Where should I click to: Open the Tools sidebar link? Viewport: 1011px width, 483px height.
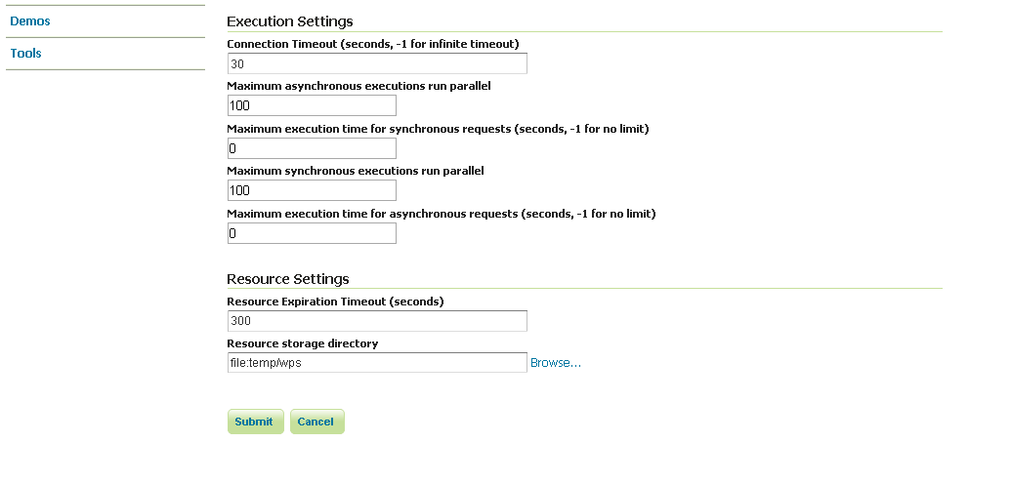pyautogui.click(x=26, y=54)
